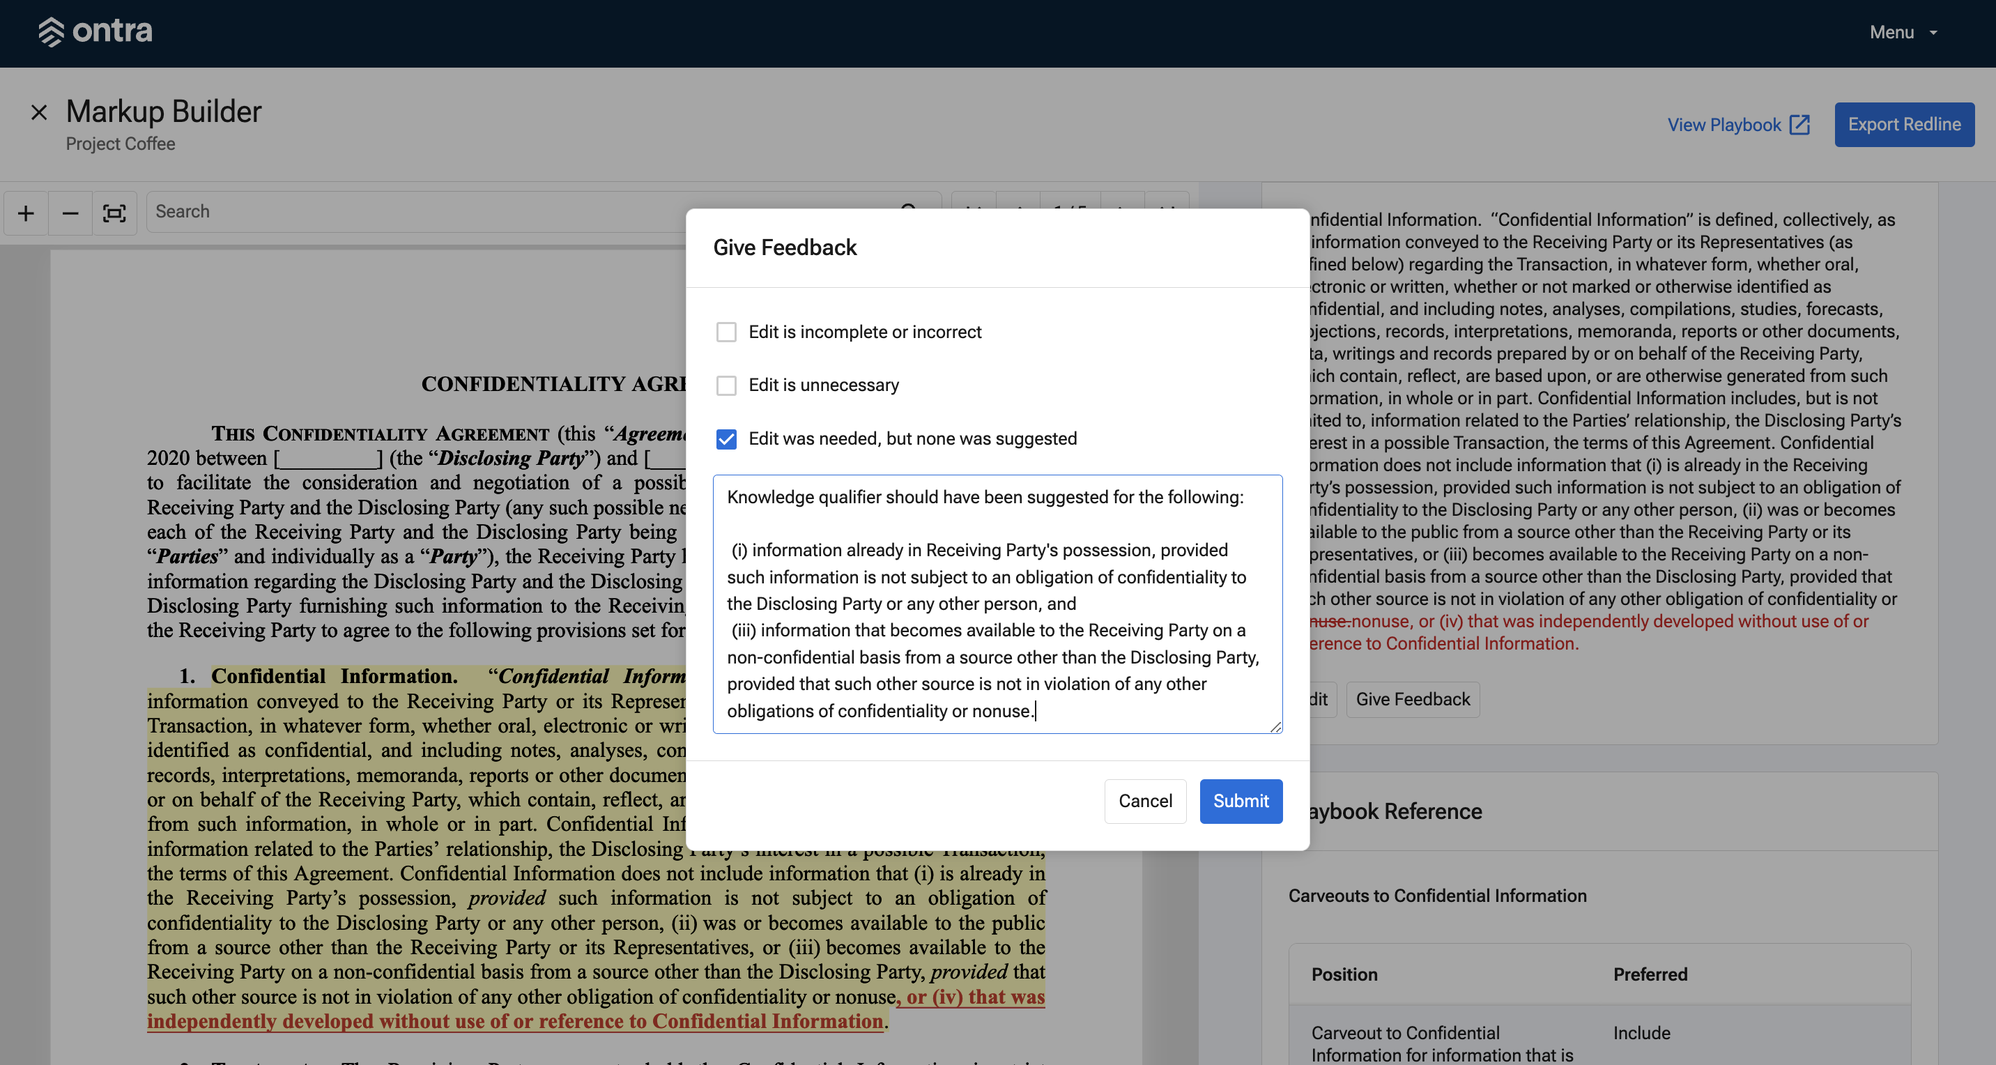Click the fit-to-page icon
The image size is (1996, 1065).
tap(115, 213)
